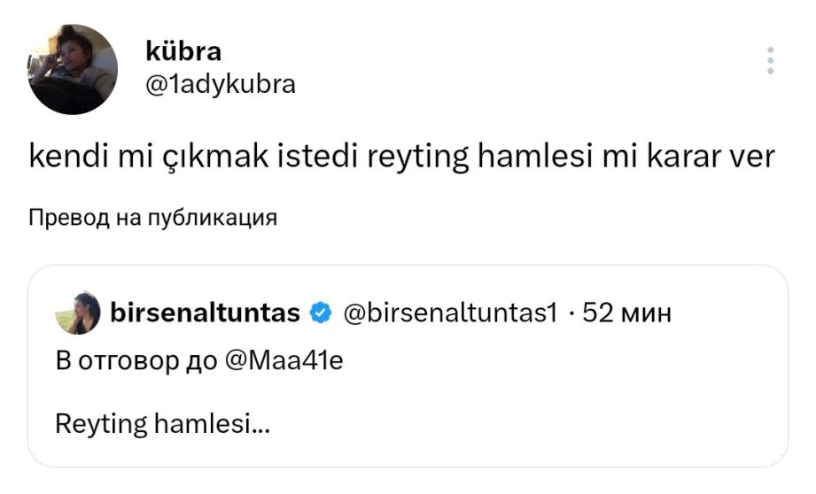
Task: Click the blue verified badge icon
Action: tap(320, 312)
